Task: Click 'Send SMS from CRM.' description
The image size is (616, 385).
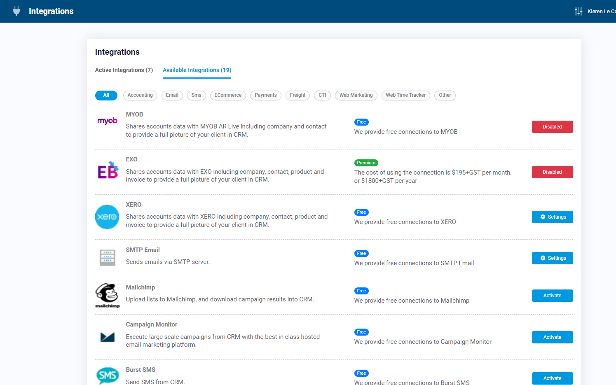Action: (x=155, y=382)
